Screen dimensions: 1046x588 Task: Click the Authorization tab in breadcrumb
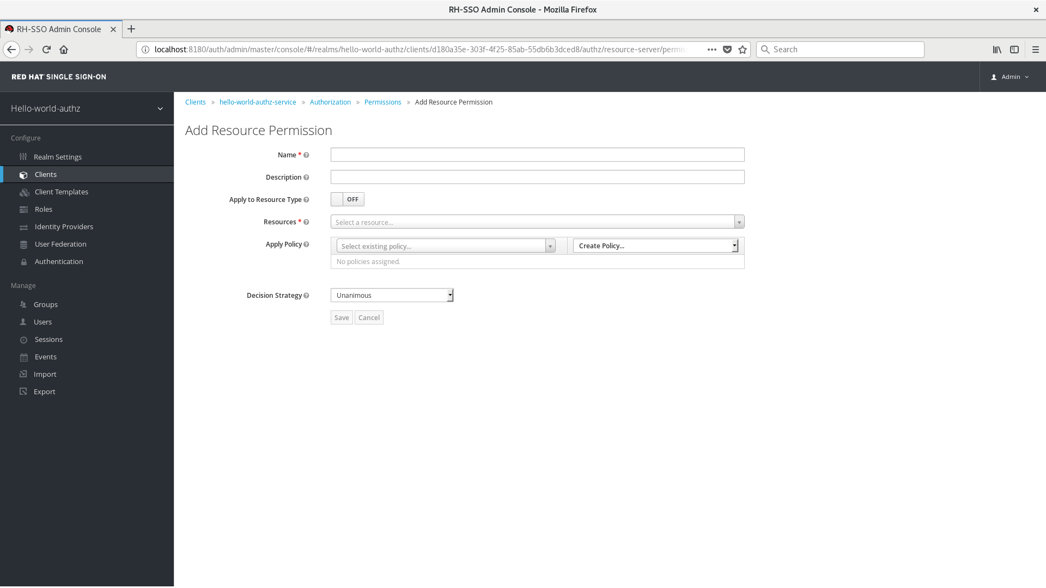click(330, 102)
